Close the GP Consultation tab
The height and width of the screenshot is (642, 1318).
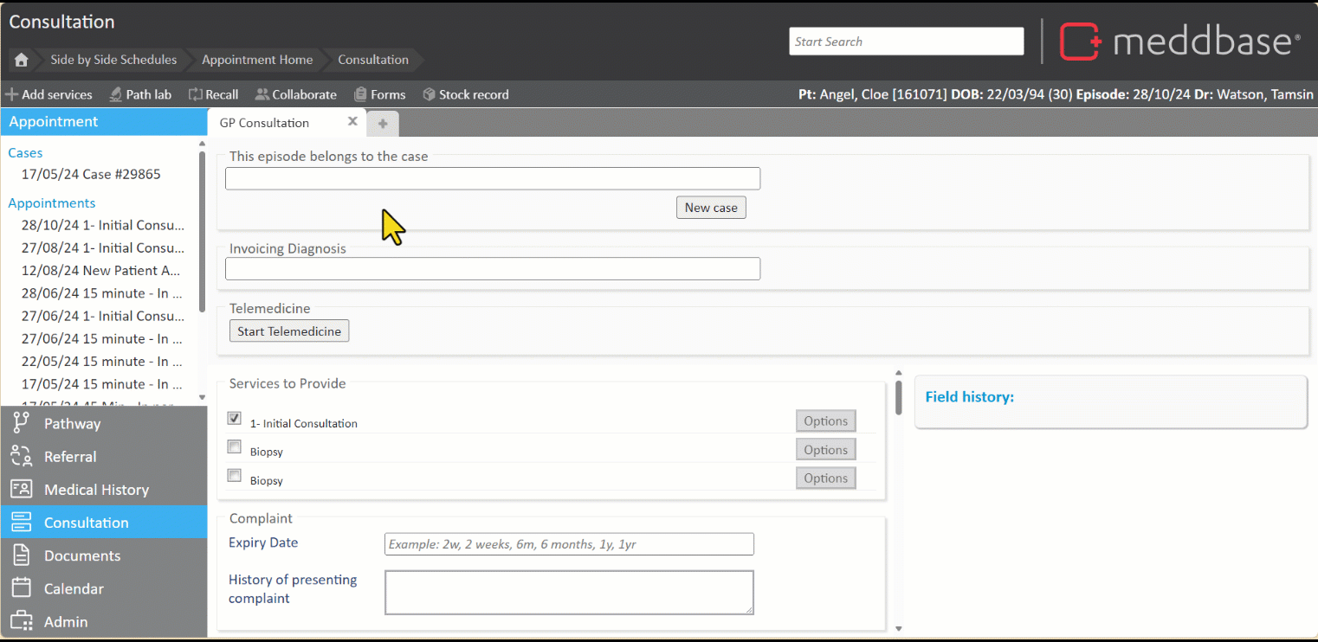point(352,122)
